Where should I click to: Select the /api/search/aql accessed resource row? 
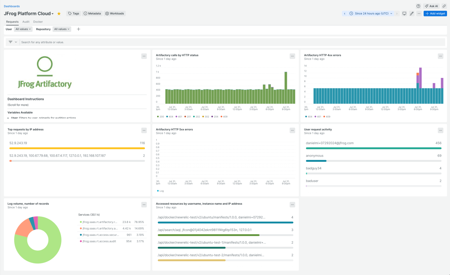[225, 232]
